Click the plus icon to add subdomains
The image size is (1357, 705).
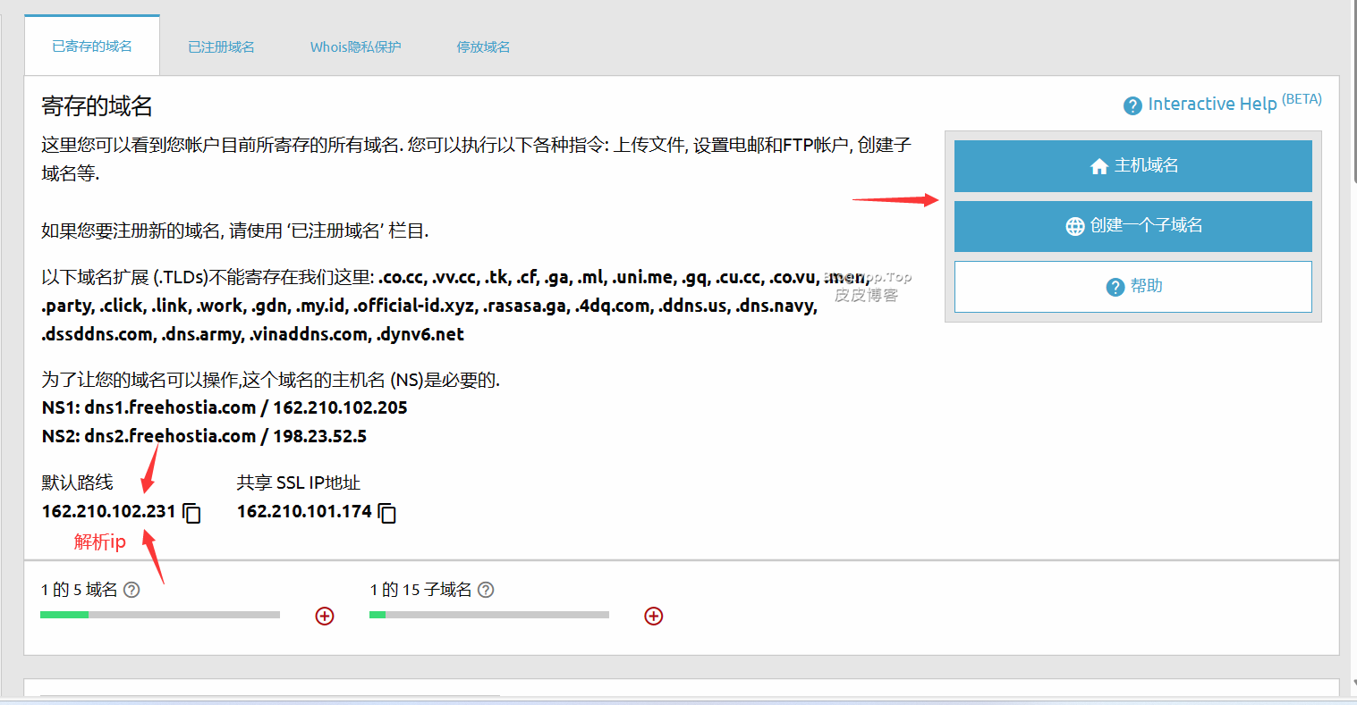click(x=654, y=617)
